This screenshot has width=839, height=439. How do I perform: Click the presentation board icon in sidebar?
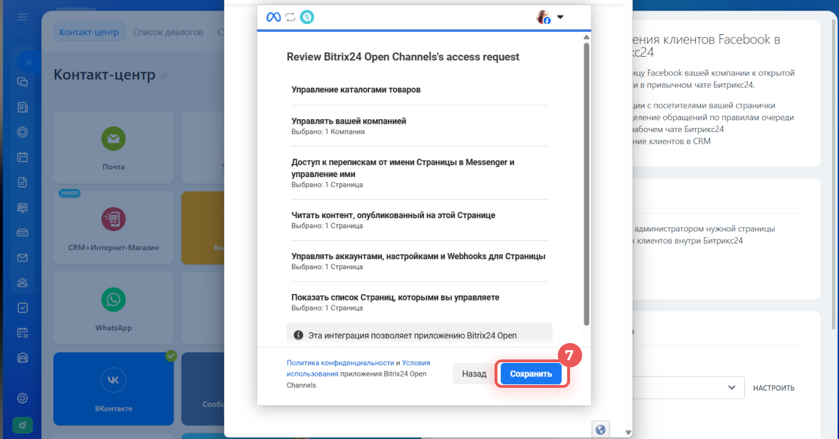(x=23, y=207)
